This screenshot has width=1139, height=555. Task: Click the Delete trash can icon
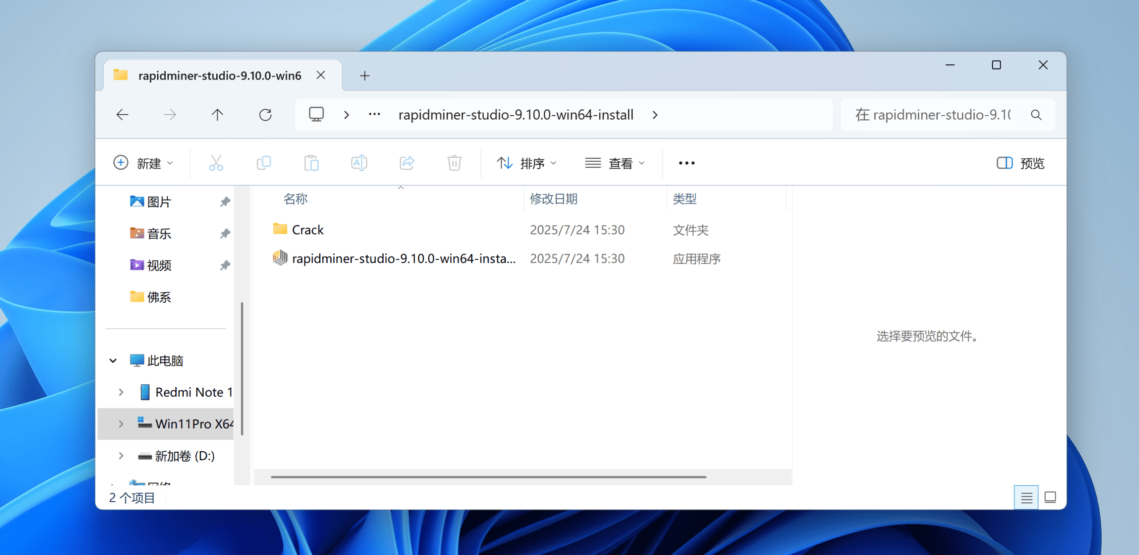(x=454, y=163)
